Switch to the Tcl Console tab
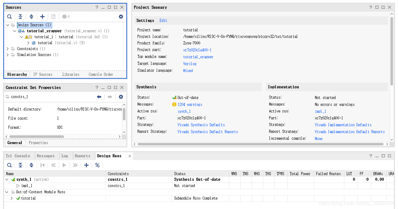 point(18,156)
